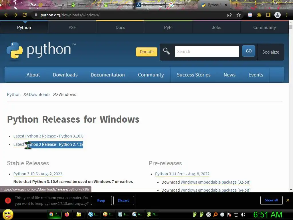Open the Downloads breadcrumb link

(39, 95)
